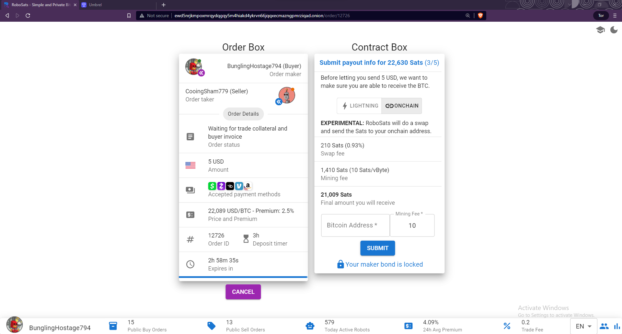Open the EN language dropdown

(x=583, y=326)
